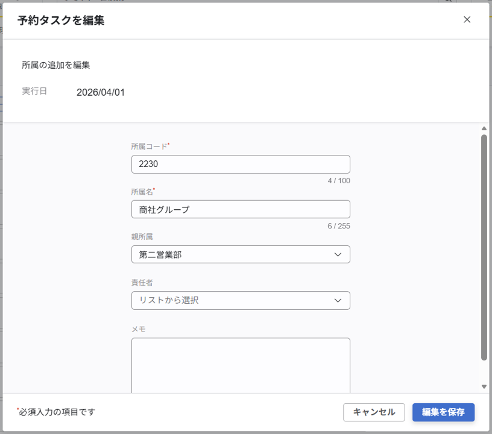Image resolution: width=492 pixels, height=434 pixels.
Task: Close the 予約タスクを編集 dialog with X
Action: (x=467, y=19)
